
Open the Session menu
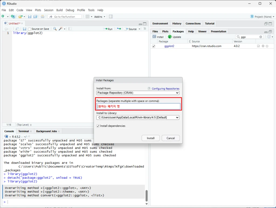click(49, 10)
